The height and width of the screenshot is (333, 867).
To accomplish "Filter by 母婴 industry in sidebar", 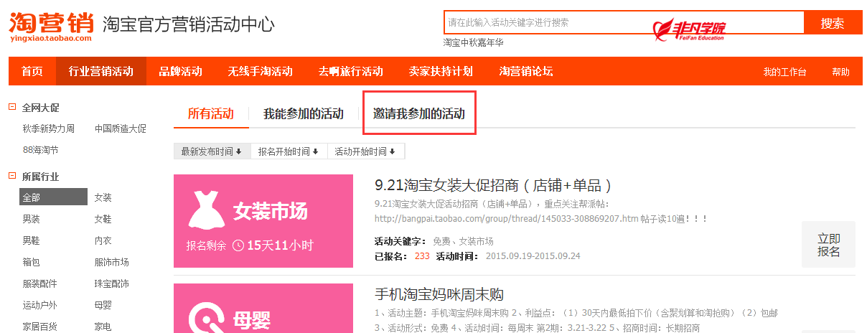I will click(x=103, y=305).
